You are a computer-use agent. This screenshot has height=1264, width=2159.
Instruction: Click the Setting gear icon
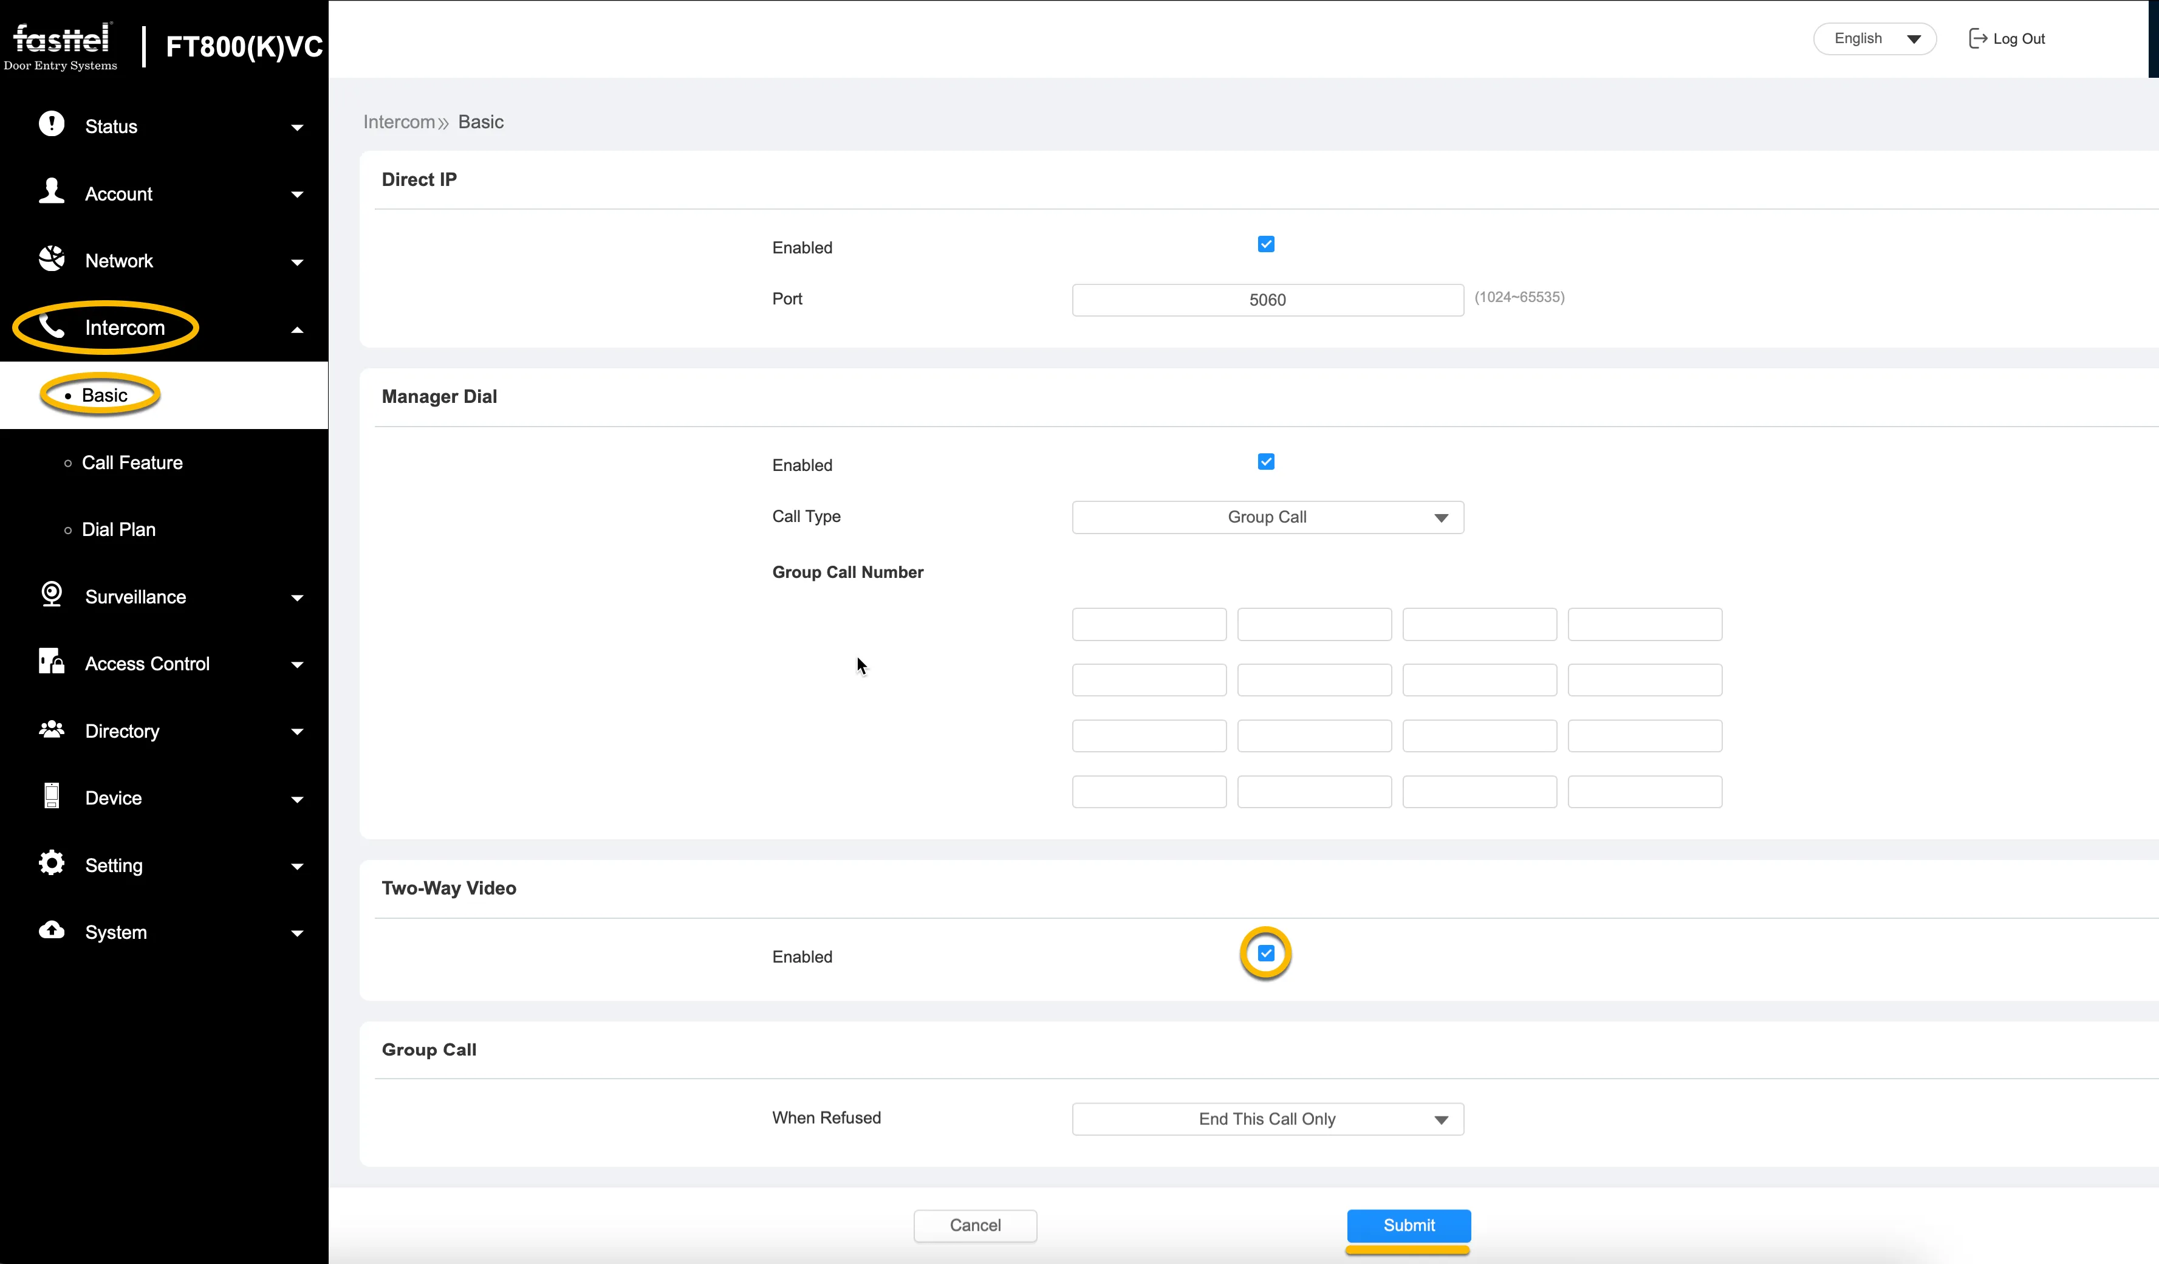(x=52, y=863)
